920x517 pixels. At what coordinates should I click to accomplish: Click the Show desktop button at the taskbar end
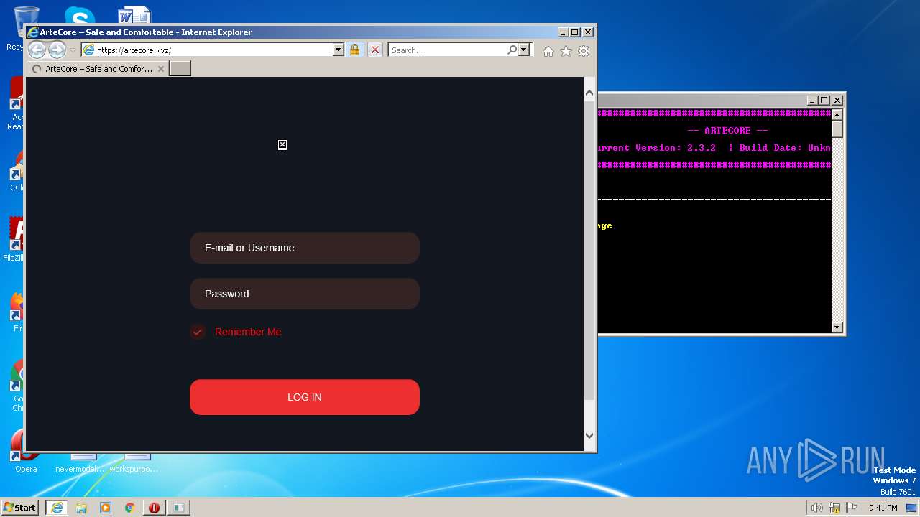(911, 508)
